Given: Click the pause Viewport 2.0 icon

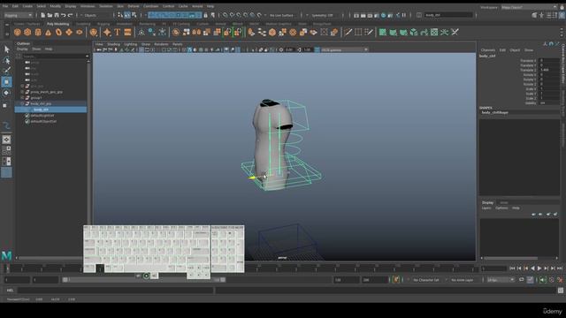Looking at the screenshot, I should [404, 15].
